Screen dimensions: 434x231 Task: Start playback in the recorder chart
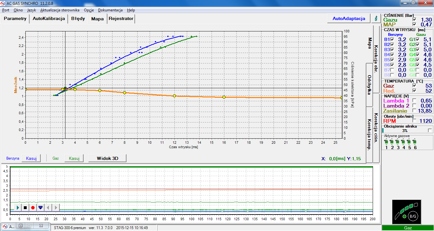[18, 208]
